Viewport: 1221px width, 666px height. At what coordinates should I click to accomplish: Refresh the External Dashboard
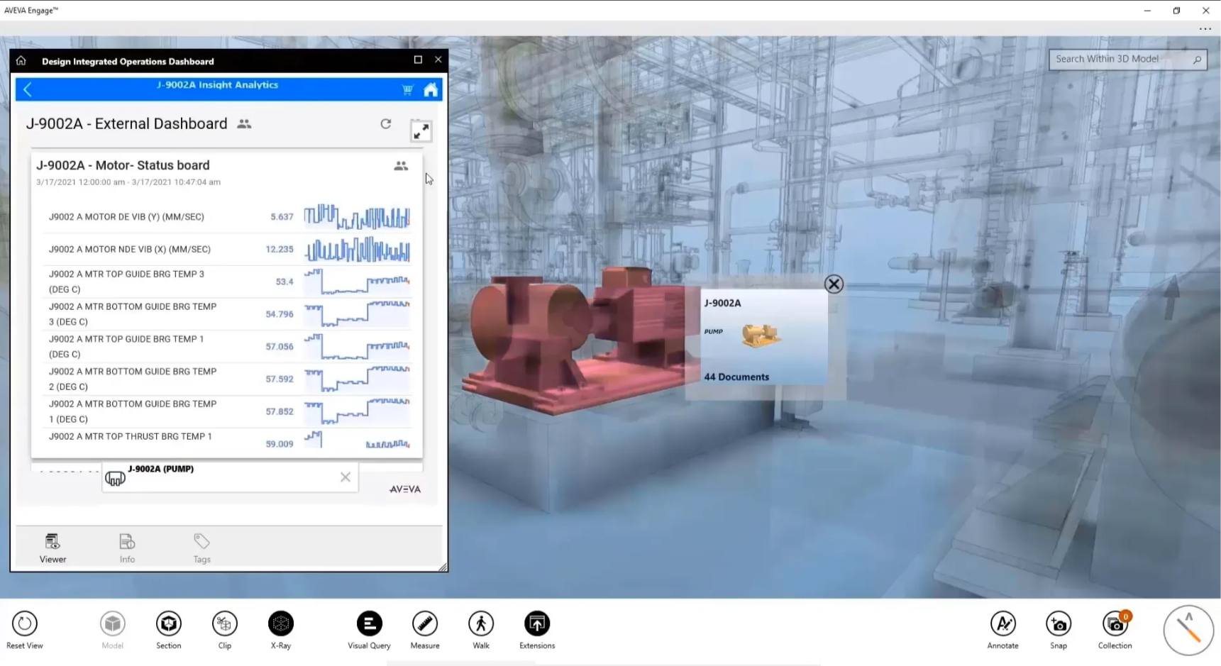385,123
